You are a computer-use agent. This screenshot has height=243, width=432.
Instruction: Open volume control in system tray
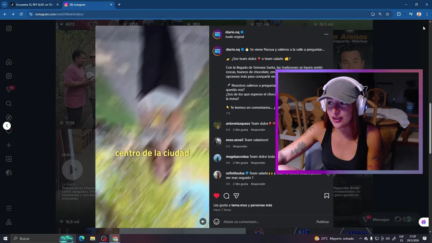pyautogui.click(x=387, y=239)
